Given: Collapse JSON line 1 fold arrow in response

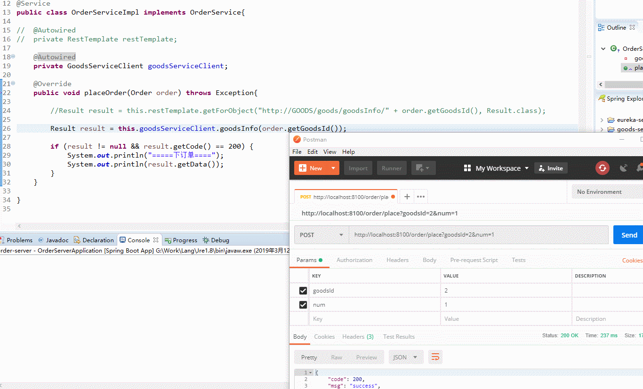Looking at the screenshot, I should [310, 373].
